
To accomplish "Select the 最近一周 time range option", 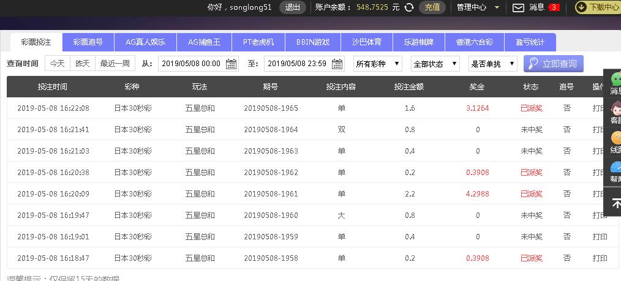I will (x=115, y=64).
